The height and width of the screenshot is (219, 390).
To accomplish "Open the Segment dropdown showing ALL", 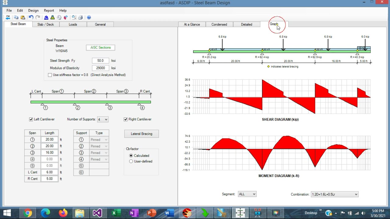I will click(247, 194).
